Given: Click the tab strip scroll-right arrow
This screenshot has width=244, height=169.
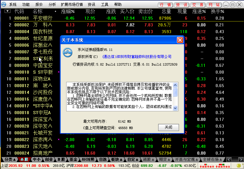Looking at the screenshot, I should [x=241, y=159].
